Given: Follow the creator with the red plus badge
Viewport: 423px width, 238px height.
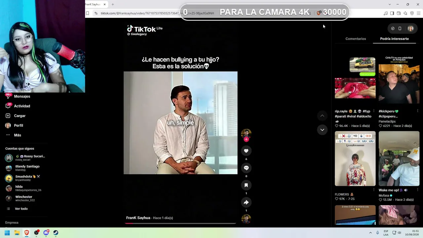Looking at the screenshot, I should pyautogui.click(x=246, y=139).
